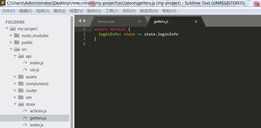The height and width of the screenshot is (128, 261).
Task: Click the Sublime Text app icon in title bar
Action: click(x=3, y=3)
